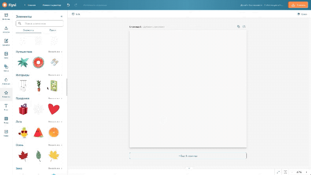Open the 5.0с page duration timer

coord(76,14)
